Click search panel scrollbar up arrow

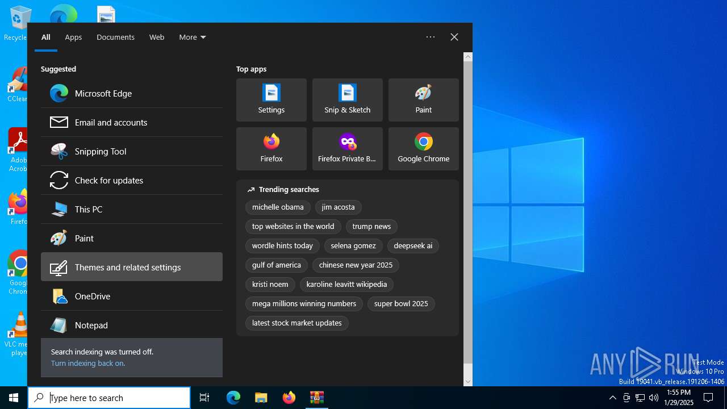point(468,57)
